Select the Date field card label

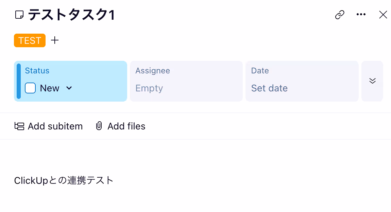tap(260, 71)
